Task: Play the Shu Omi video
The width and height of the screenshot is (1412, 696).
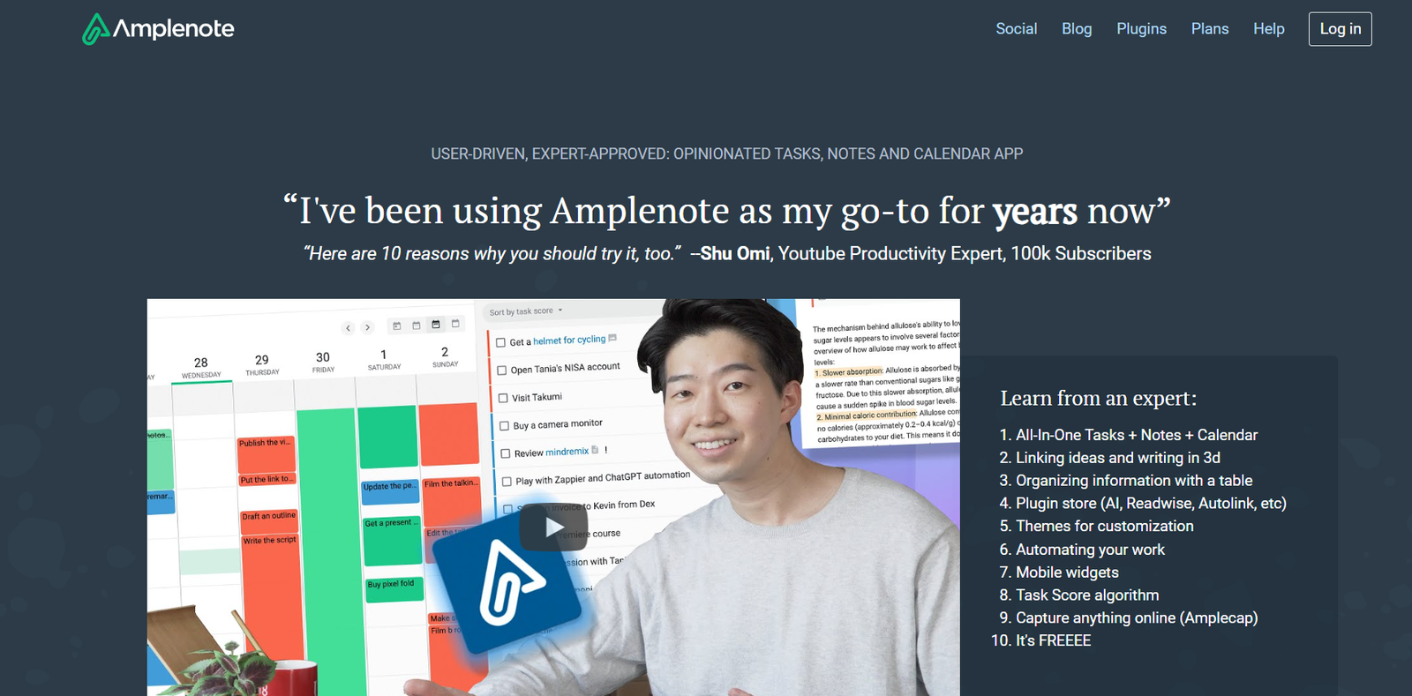Action: tap(553, 528)
